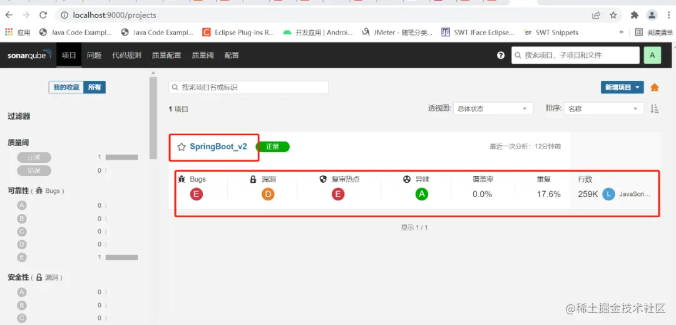Click the 259K lines count

(x=588, y=194)
